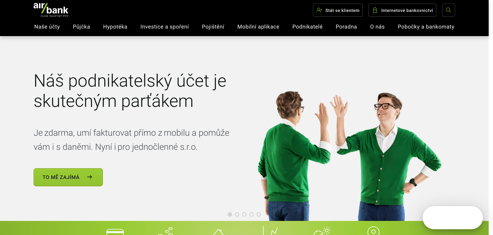Open the Naše účty menu
Screen dimensions: 493x235
click(x=47, y=27)
